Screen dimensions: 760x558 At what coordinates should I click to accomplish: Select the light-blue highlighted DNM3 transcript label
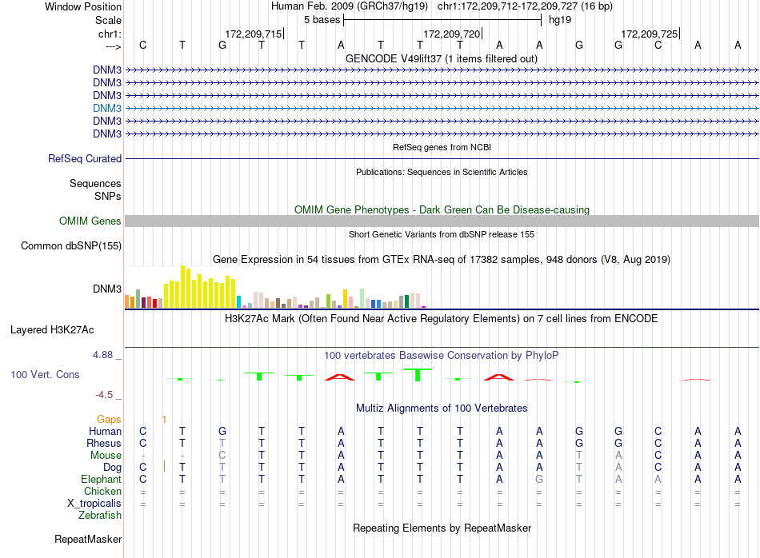pyautogui.click(x=107, y=108)
